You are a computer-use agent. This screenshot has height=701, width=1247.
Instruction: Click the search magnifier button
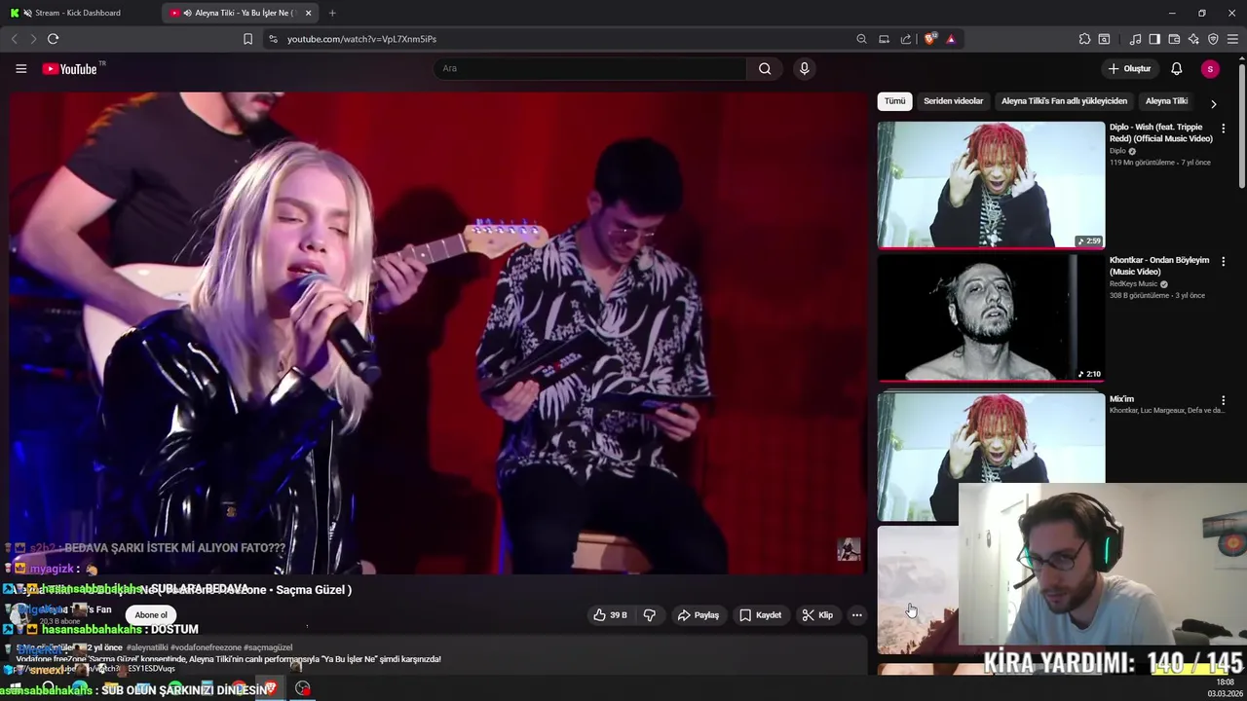765,68
